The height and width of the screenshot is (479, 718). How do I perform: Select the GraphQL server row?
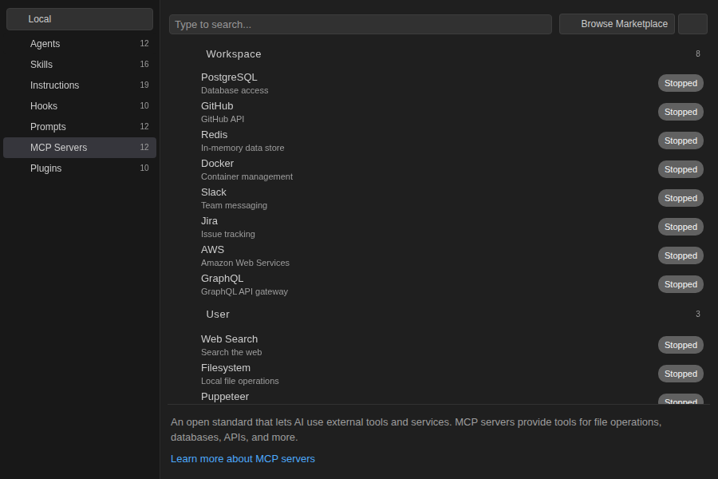[438, 285]
